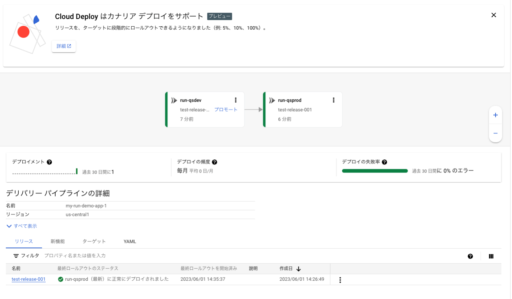Click the region value us-central1
Screen dimensions: 512x299
pos(78,215)
